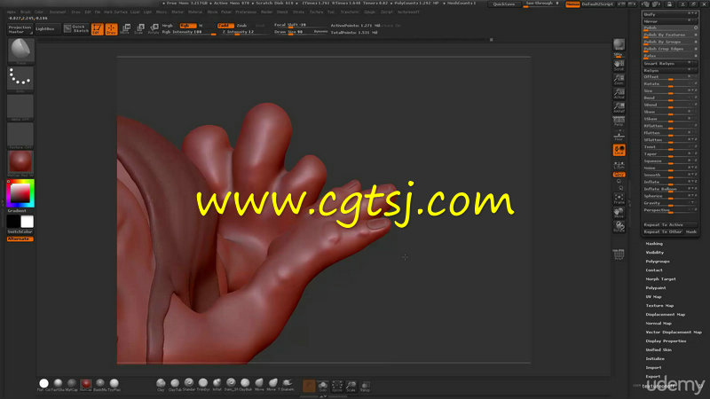
Task: Click the Zoom canvas icon
Action: tap(619, 80)
